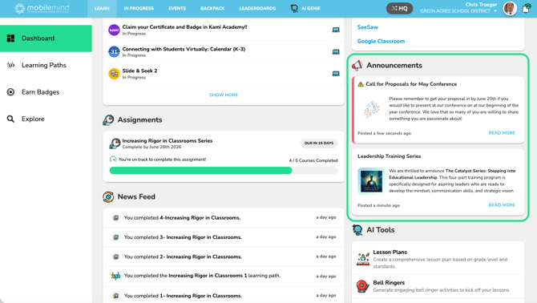Switch to the In Progress tab
This screenshot has height=303, width=537.
click(x=139, y=9)
